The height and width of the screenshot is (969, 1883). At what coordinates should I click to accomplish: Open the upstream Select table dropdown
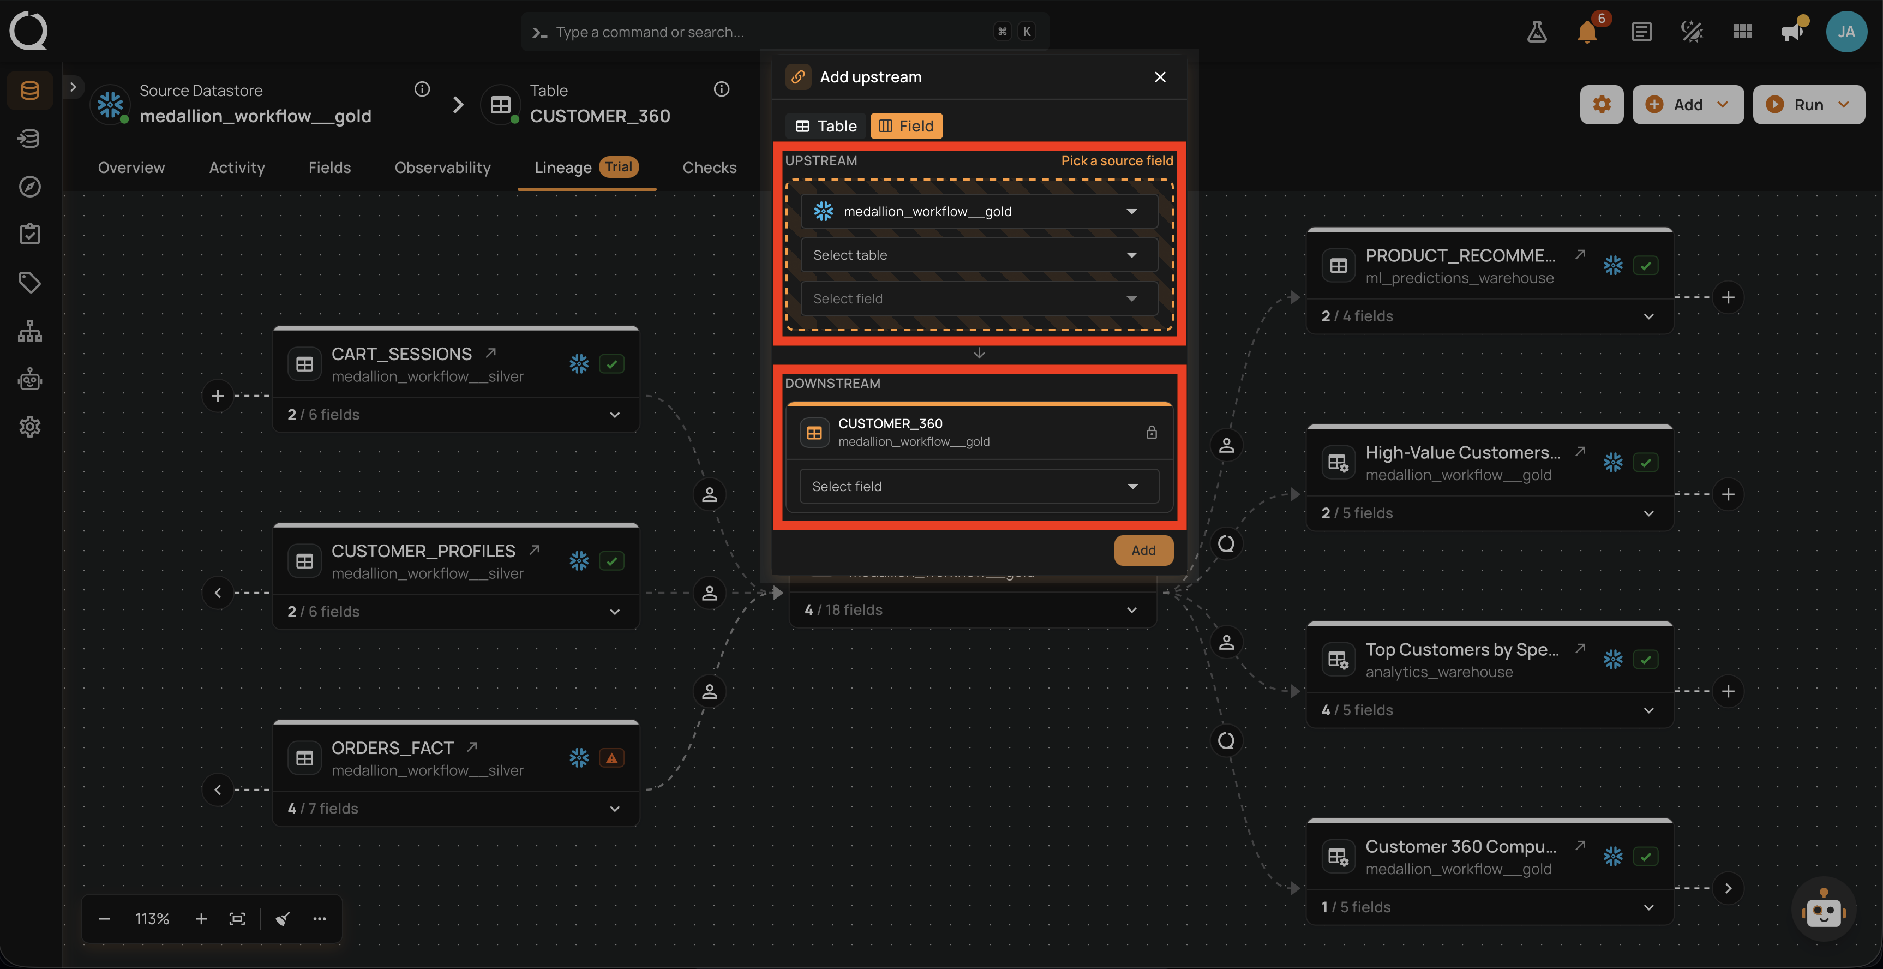979,255
